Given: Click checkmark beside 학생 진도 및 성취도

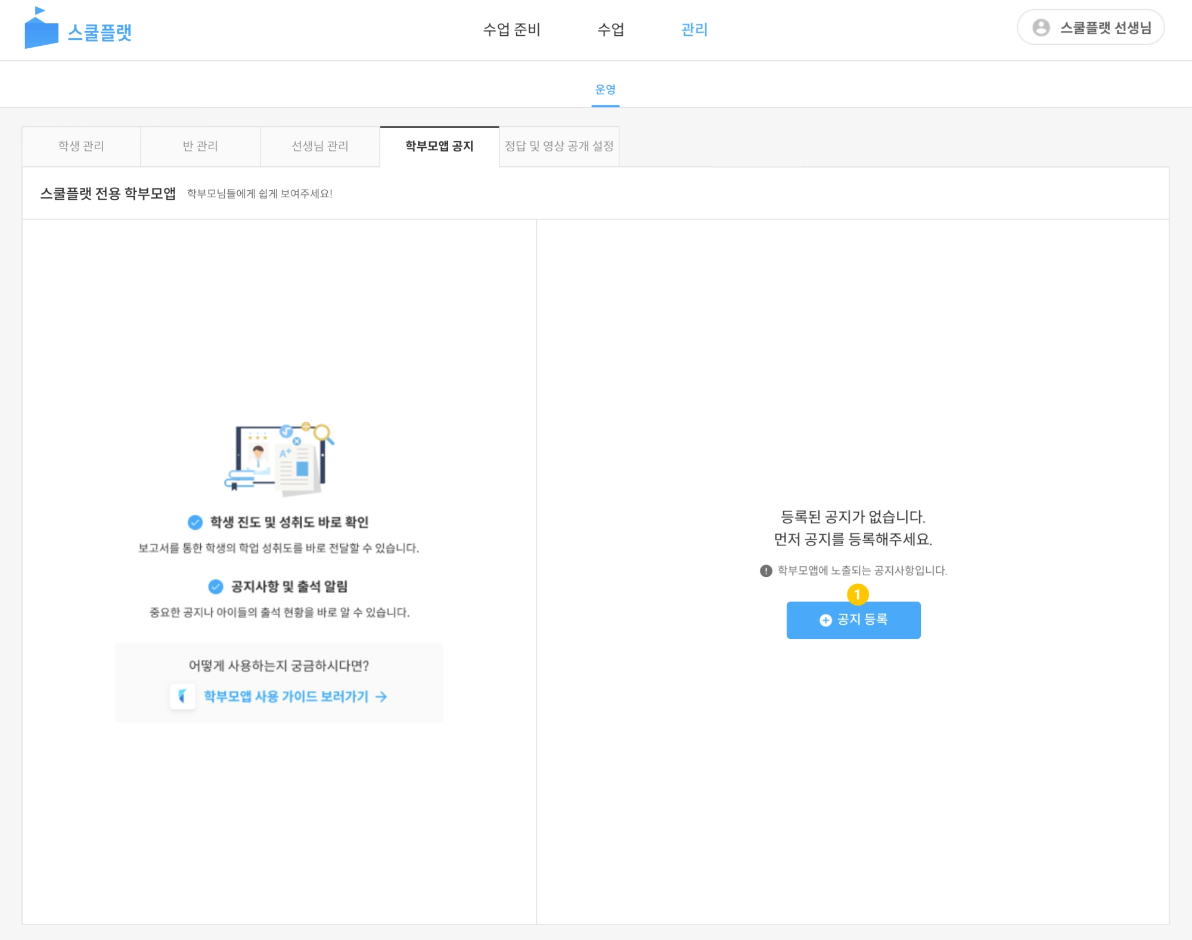Looking at the screenshot, I should pos(195,522).
